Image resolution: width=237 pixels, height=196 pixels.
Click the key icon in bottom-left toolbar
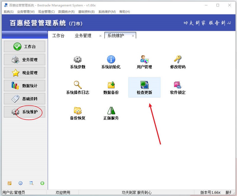click(x=9, y=183)
